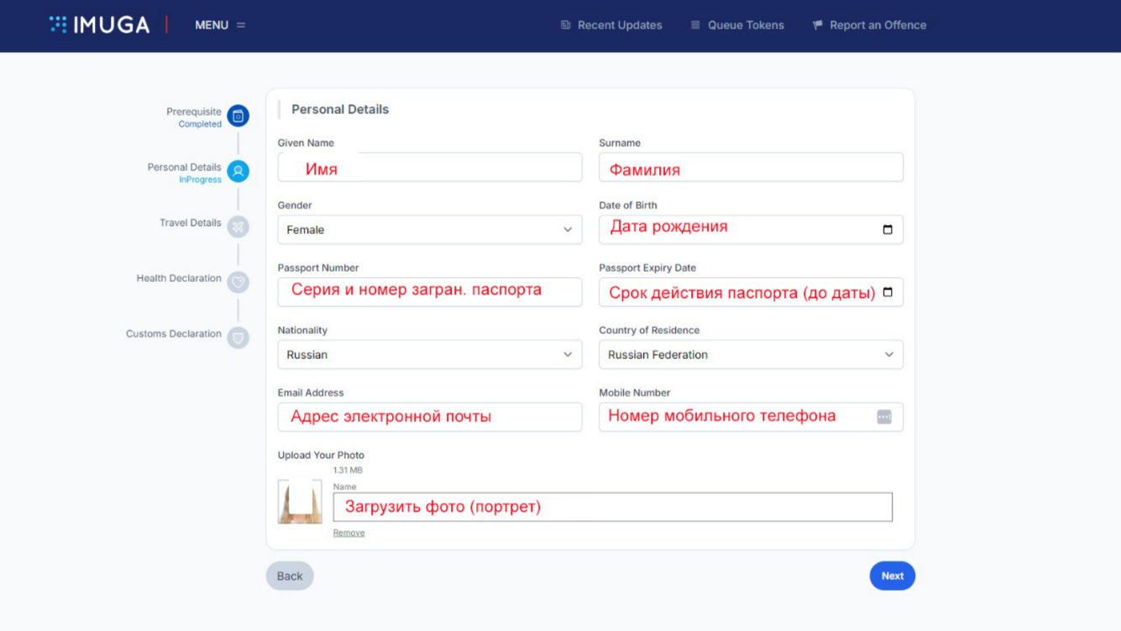This screenshot has width=1121, height=631.
Task: Click the uploaded photo Name field
Action: click(613, 507)
